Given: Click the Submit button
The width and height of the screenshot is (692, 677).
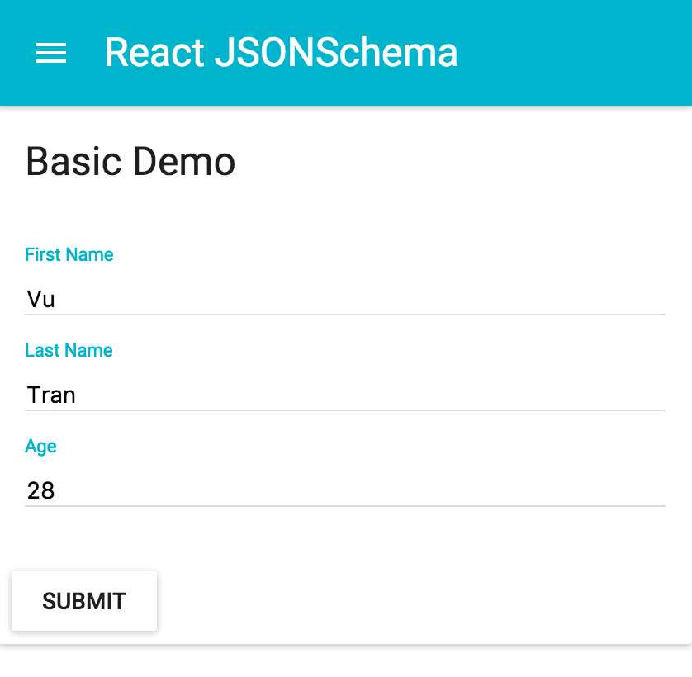Looking at the screenshot, I should (x=84, y=601).
